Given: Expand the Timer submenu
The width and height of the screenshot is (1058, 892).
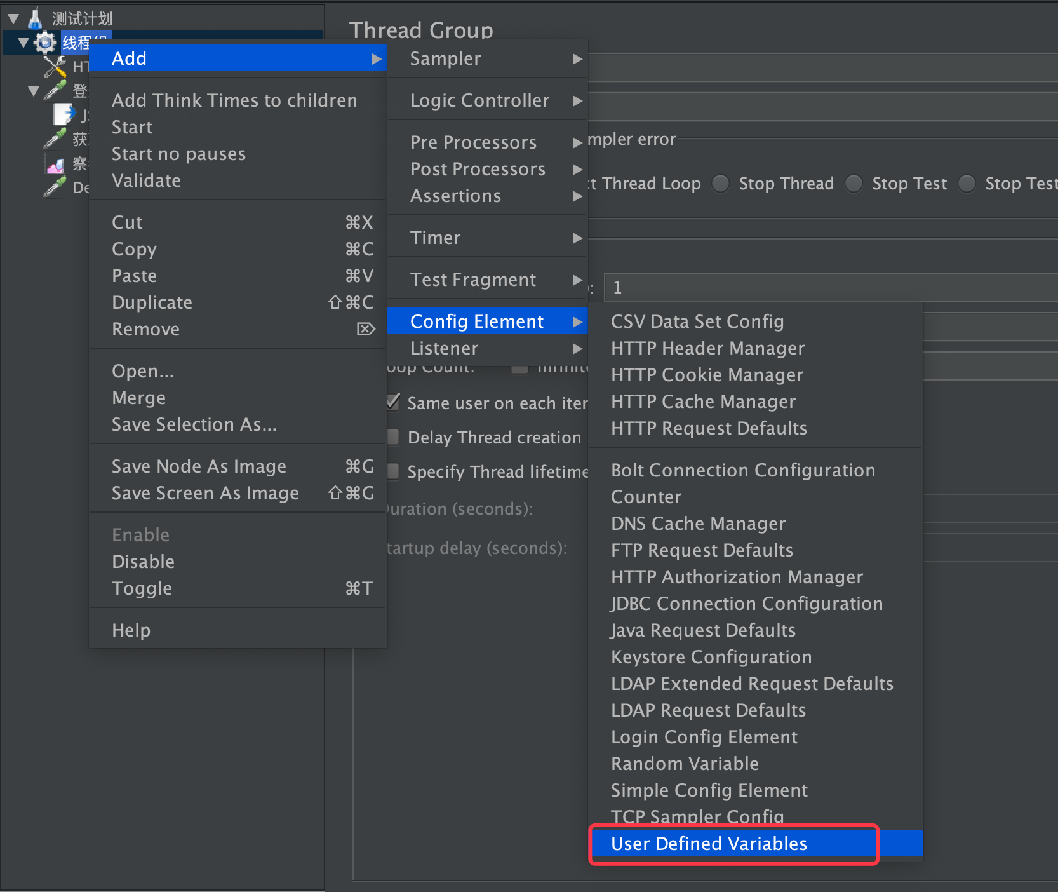Looking at the screenshot, I should (x=488, y=238).
